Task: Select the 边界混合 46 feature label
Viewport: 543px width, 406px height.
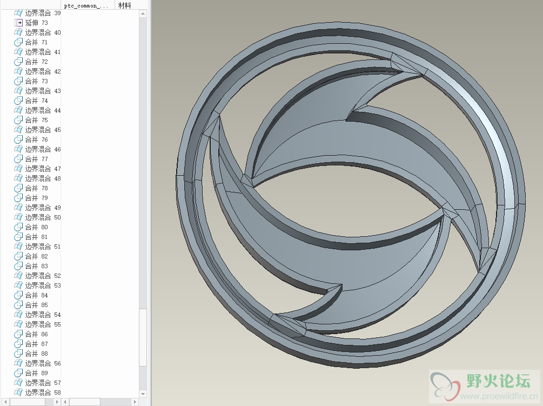Action: [x=43, y=149]
